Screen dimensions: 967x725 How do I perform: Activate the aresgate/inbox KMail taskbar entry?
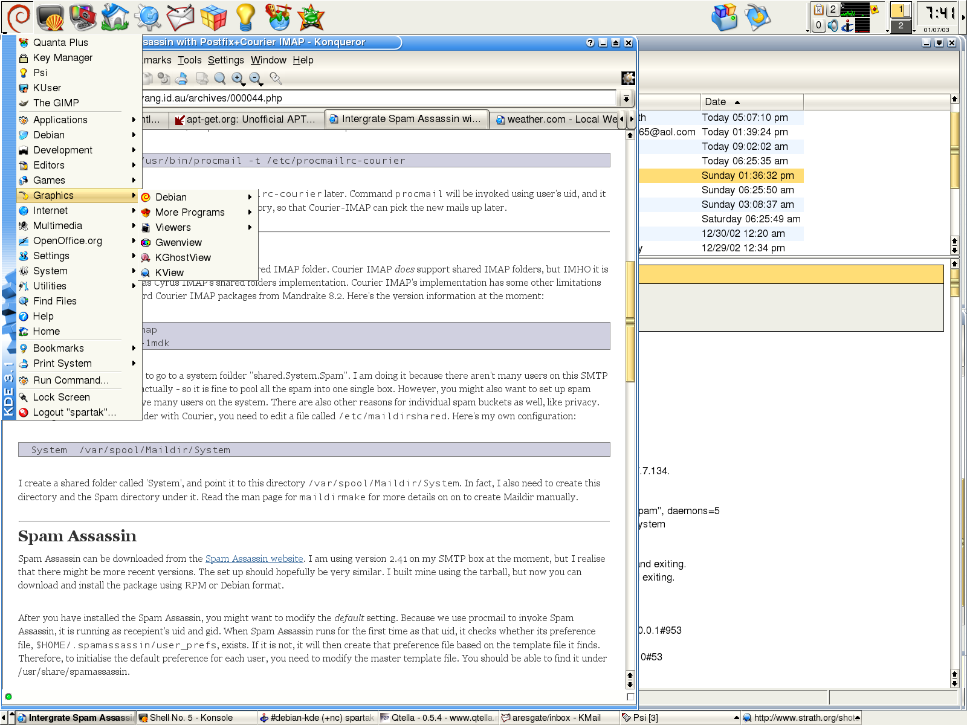click(x=559, y=718)
